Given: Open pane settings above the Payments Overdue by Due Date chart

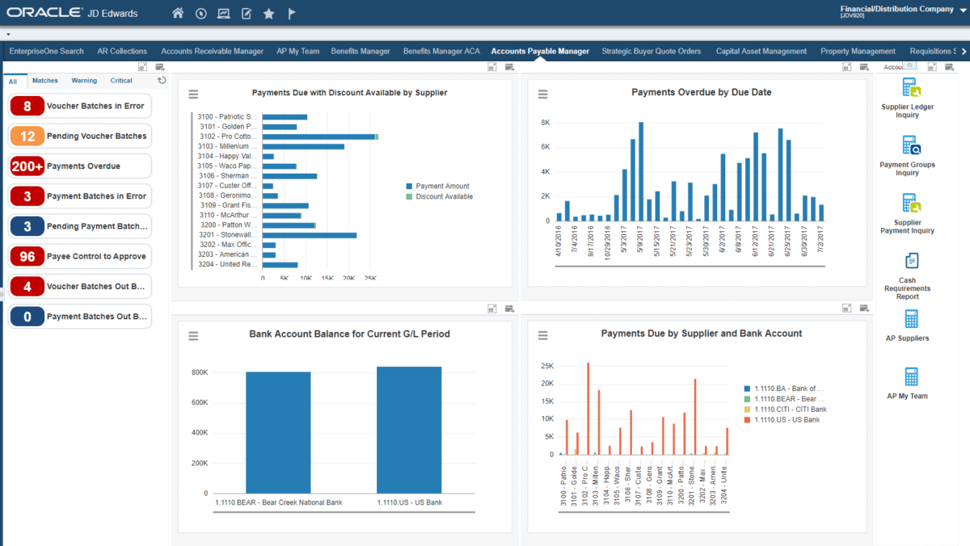Looking at the screenshot, I should [x=864, y=67].
